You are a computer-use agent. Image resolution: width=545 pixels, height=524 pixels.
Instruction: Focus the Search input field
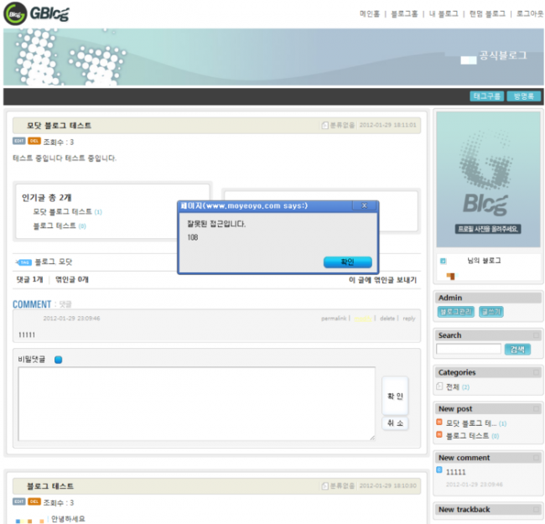click(469, 349)
